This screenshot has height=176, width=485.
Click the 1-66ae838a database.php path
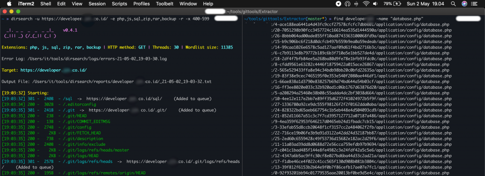pyautogui.click(x=359, y=82)
